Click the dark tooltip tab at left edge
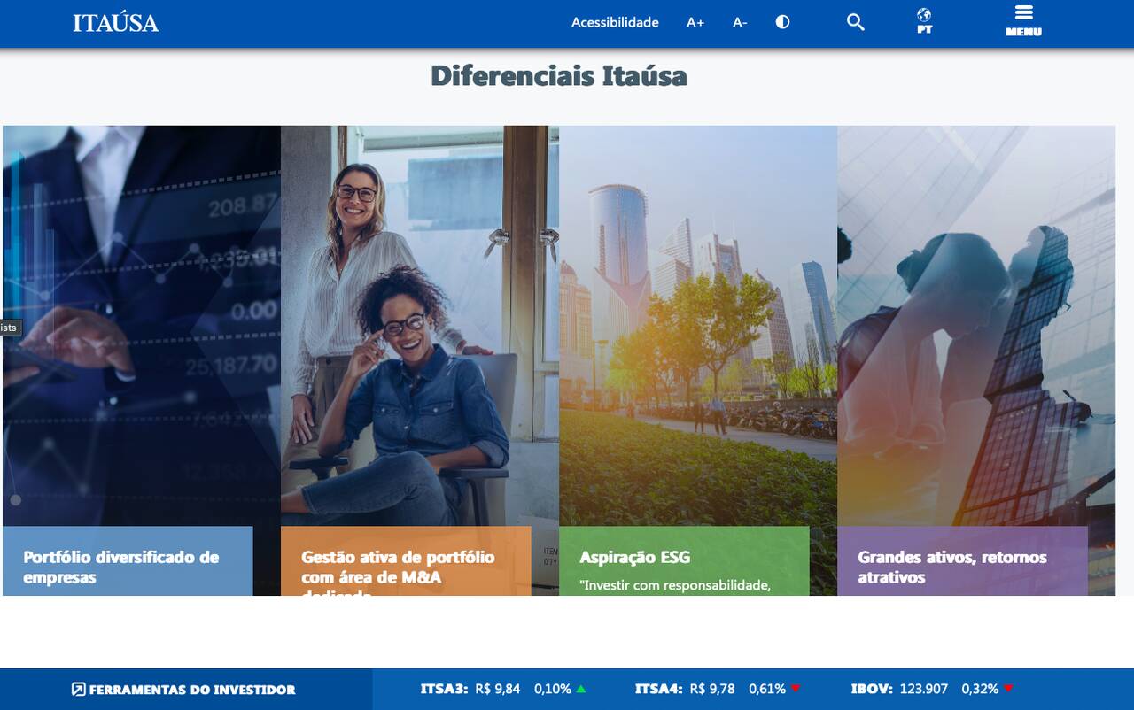 pos(10,328)
